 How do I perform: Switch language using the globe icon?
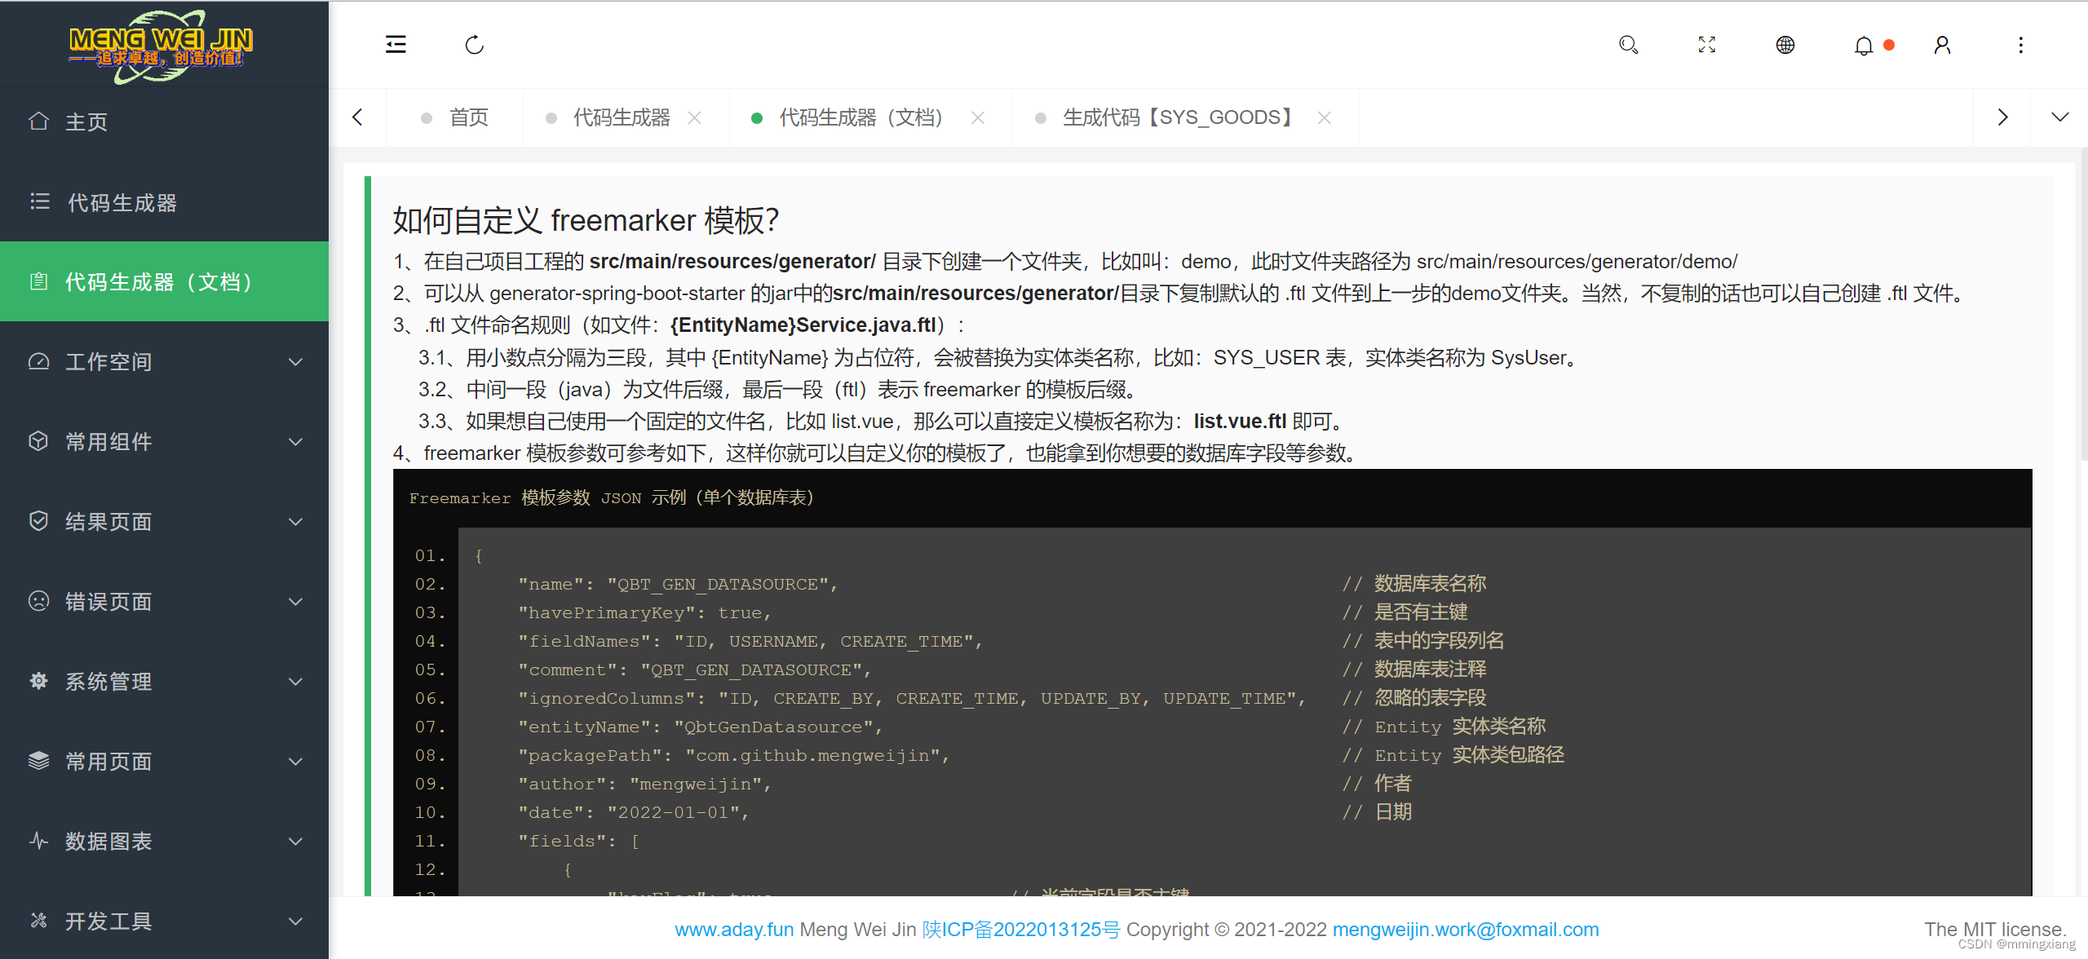[1785, 45]
